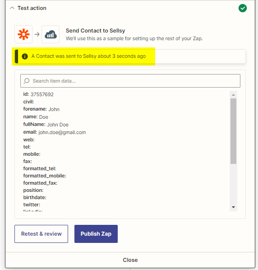258x270 pixels.
Task: Select the email john.doe@gmail.com row
Action: pyautogui.click(x=55, y=132)
